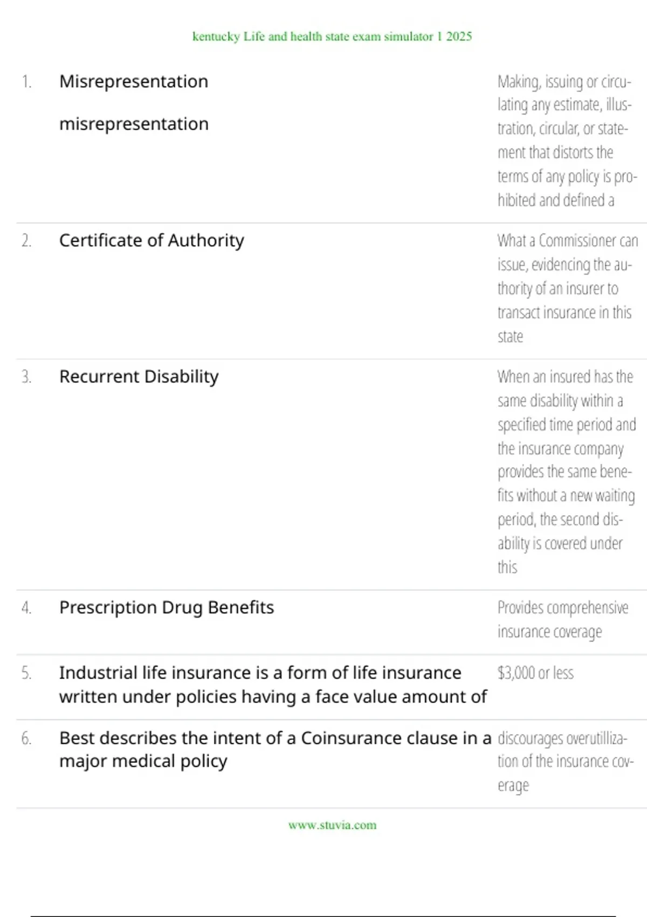This screenshot has height=917, width=647.
Task: Click the lowercase misrepresentation answer text
Action: [x=134, y=124]
